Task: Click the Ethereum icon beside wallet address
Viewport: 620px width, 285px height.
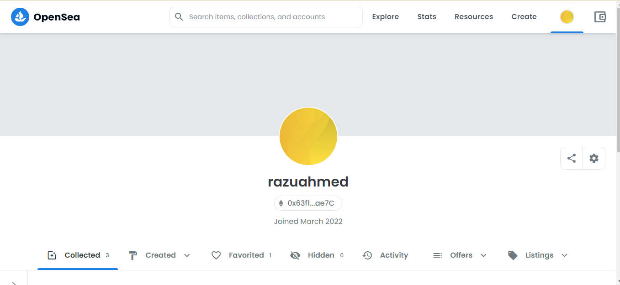Action: [281, 203]
